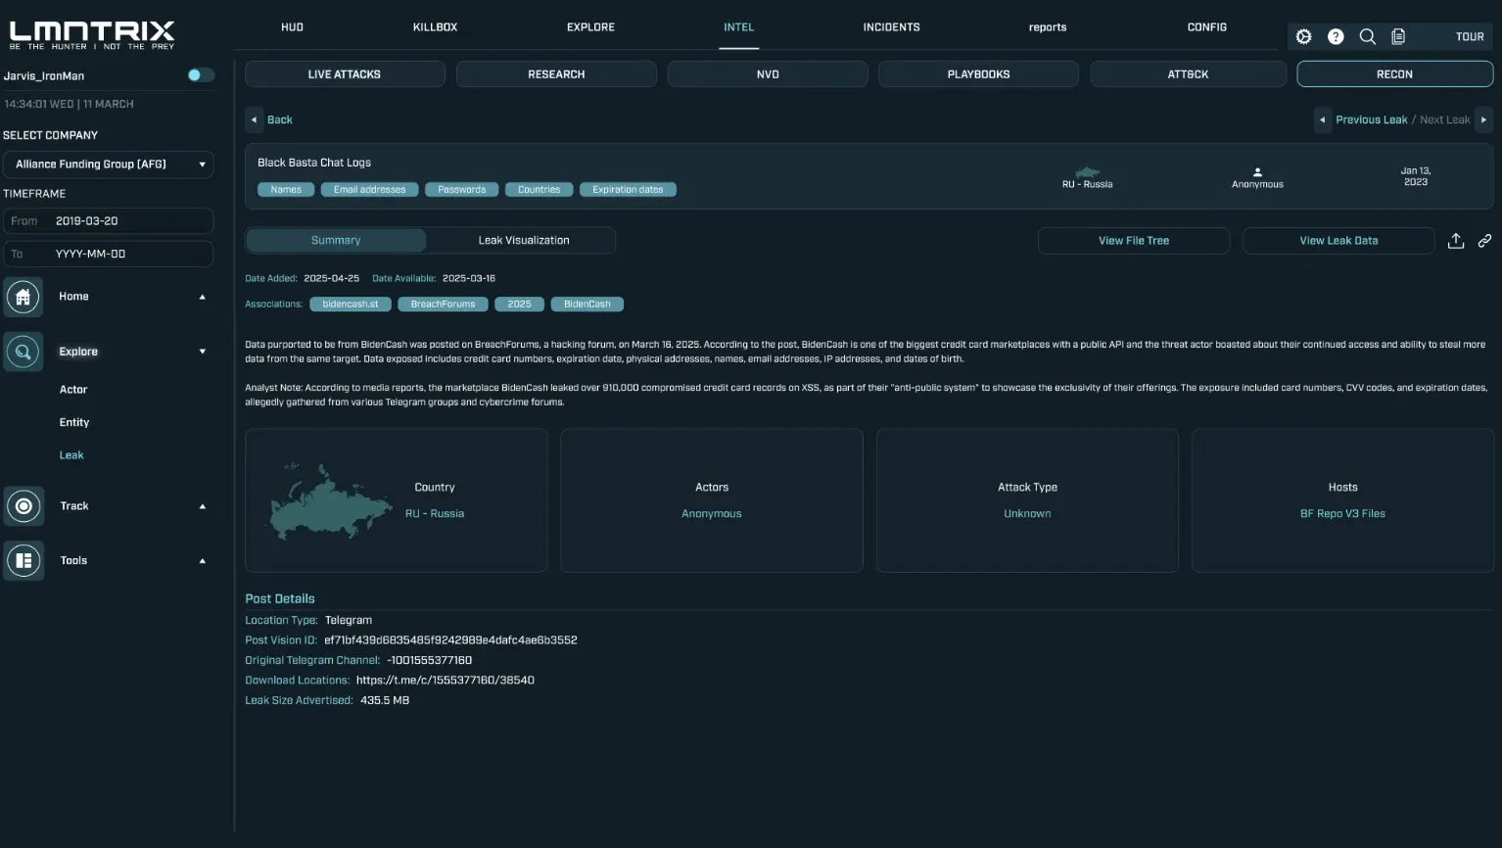
Task: Open the Select Company dropdown
Action: point(109,165)
